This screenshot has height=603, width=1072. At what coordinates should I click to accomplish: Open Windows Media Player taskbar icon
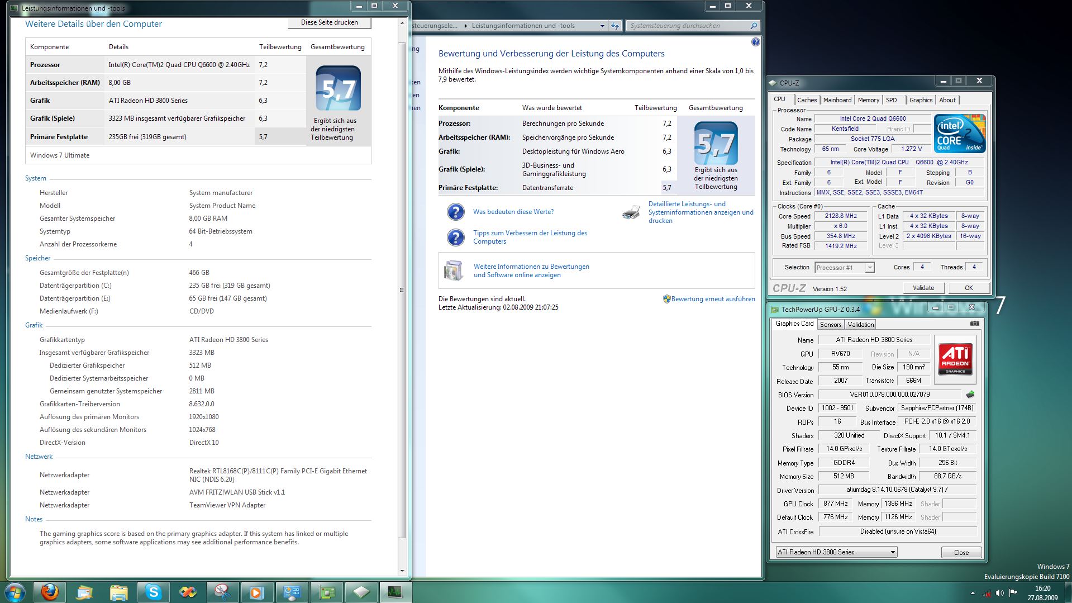coord(257,592)
